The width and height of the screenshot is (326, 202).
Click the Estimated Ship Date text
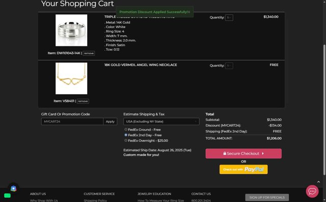[157, 150]
